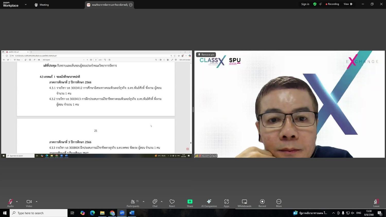Open Microsoft Edge from the taskbar

(92, 213)
